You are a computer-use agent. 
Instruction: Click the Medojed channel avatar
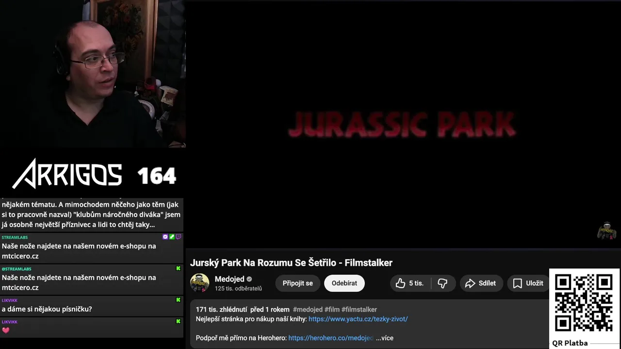199,283
